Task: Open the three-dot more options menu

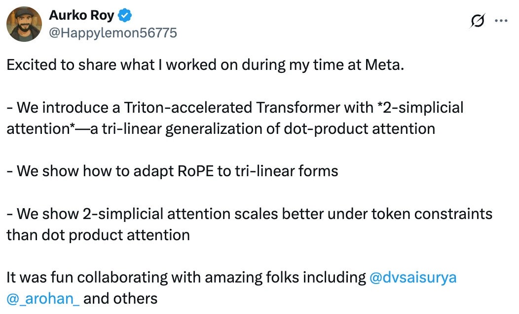Action: pyautogui.click(x=501, y=21)
